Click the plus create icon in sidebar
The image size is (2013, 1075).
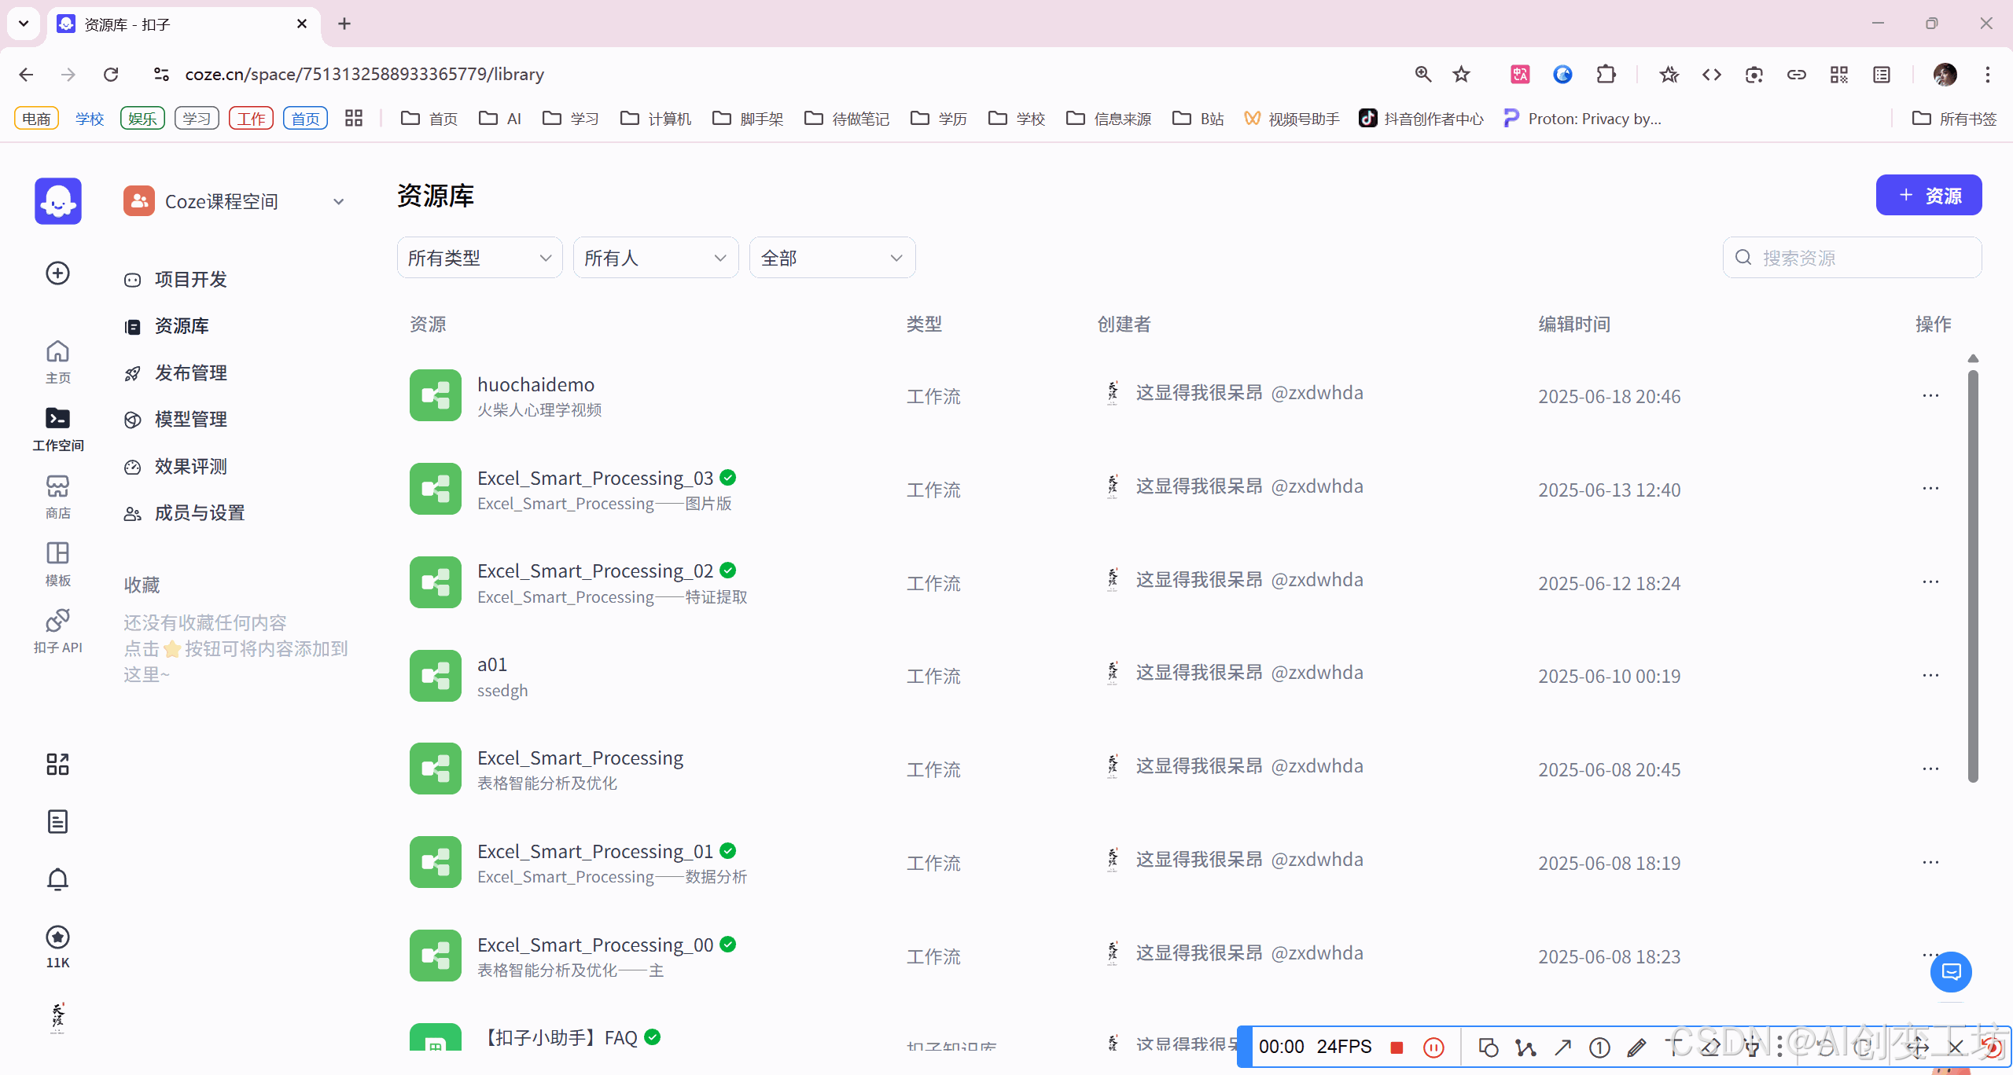click(x=57, y=273)
